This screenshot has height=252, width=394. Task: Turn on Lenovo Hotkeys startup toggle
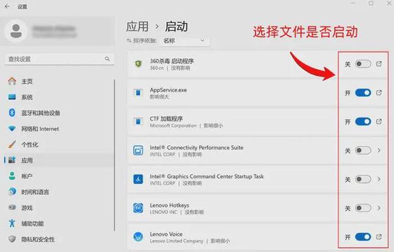[x=363, y=208]
